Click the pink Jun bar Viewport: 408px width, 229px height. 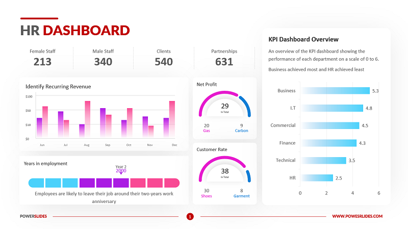click(45, 122)
